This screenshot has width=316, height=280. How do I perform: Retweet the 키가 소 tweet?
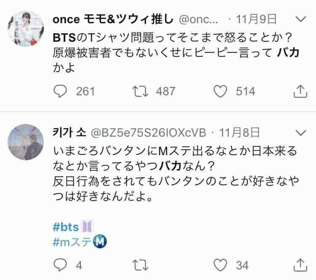[140, 265]
